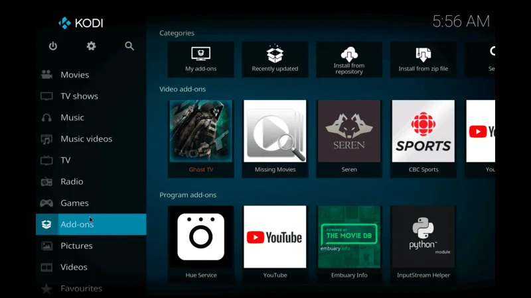Click the "Embuary Info" label text

pos(349,275)
